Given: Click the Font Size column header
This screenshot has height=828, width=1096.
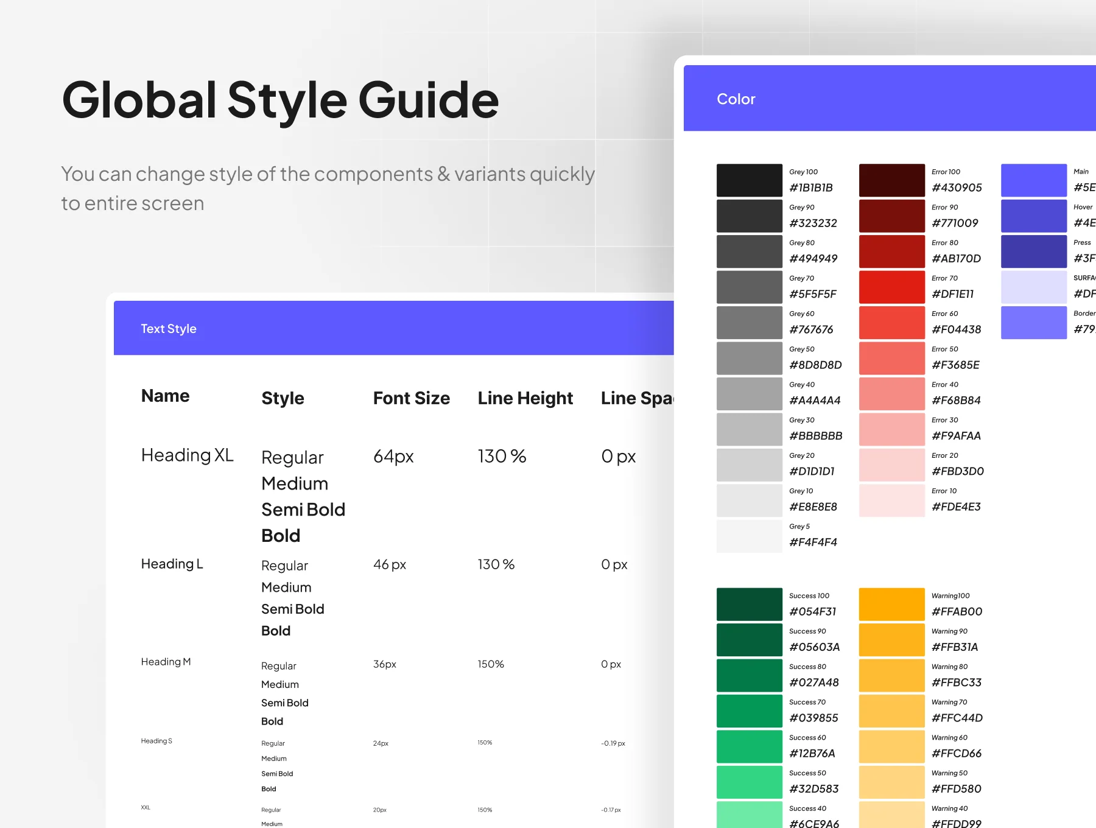Looking at the screenshot, I should (x=412, y=398).
